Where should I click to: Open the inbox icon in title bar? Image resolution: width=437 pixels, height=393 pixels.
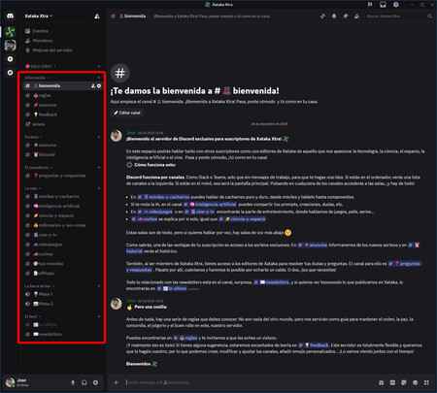[383, 5]
